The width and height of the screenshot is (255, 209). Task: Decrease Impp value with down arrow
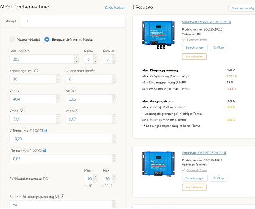point(114,121)
